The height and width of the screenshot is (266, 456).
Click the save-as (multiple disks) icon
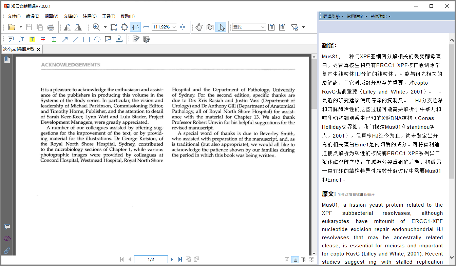[x=40, y=27]
